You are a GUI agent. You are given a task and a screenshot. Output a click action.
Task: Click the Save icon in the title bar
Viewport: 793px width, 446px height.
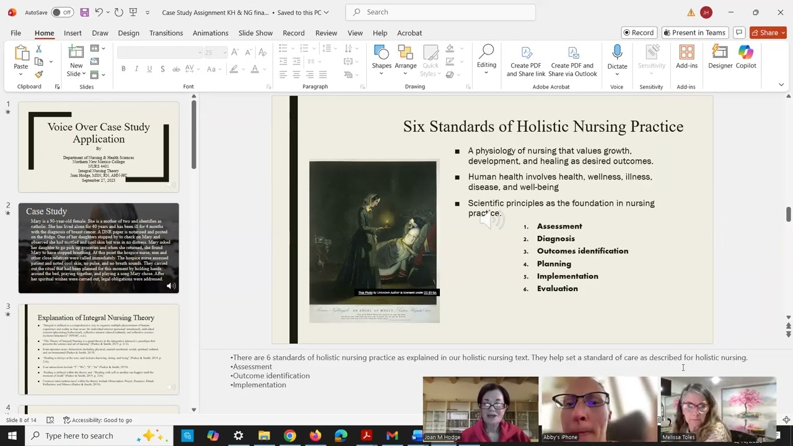click(x=84, y=12)
